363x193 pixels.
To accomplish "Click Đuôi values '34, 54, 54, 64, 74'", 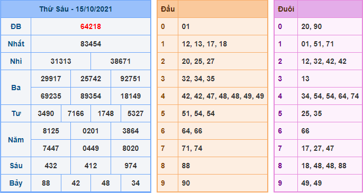I will (330, 96).
